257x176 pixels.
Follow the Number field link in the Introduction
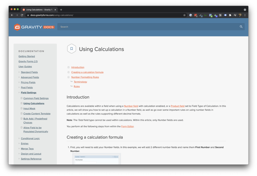point(131,106)
